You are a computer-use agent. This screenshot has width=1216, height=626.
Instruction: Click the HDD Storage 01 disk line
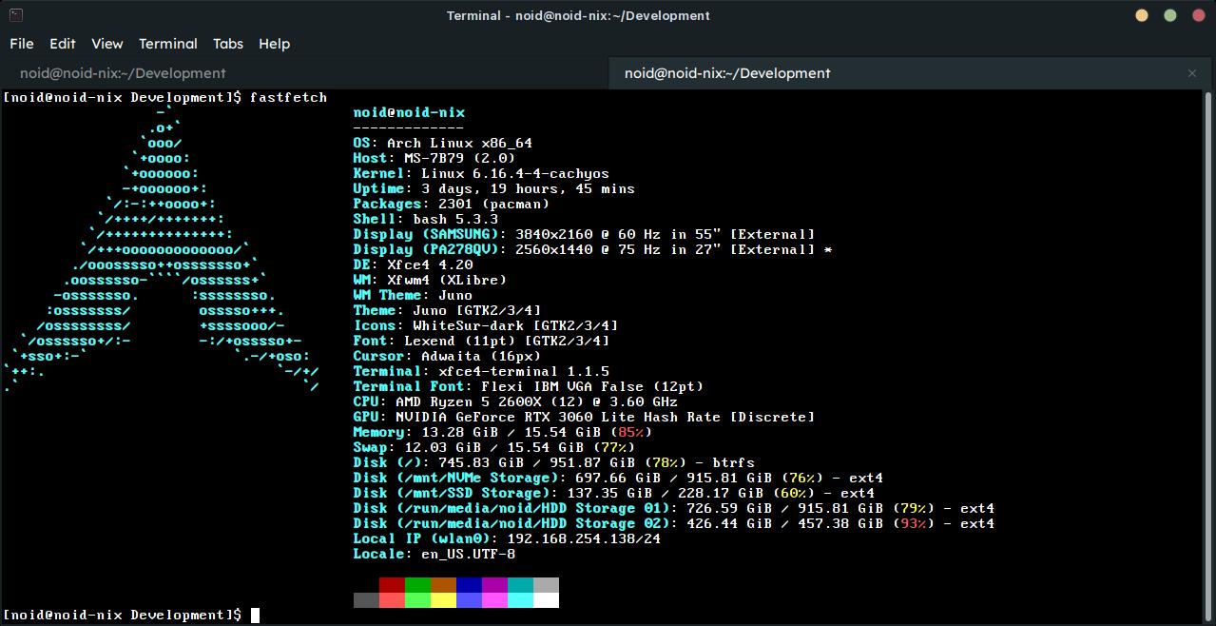click(x=674, y=508)
